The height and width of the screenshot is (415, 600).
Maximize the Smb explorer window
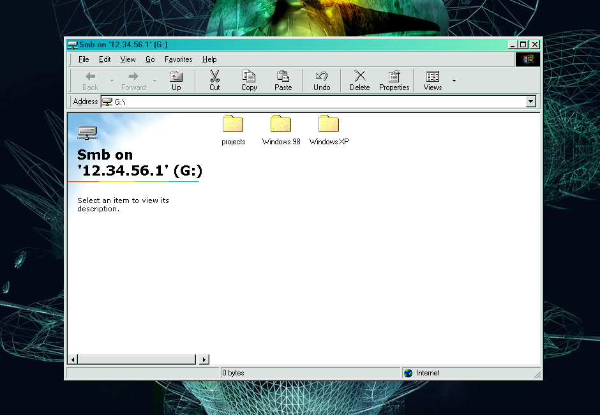(x=523, y=45)
